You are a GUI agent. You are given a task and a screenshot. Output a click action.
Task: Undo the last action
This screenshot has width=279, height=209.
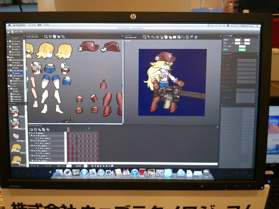click(x=17, y=32)
